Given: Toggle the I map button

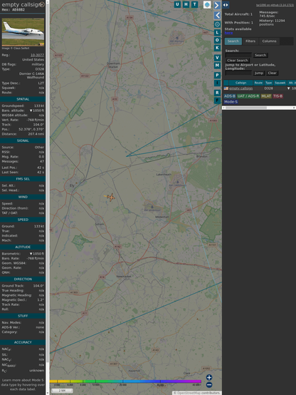Looking at the screenshot, I should pyautogui.click(x=217, y=83).
